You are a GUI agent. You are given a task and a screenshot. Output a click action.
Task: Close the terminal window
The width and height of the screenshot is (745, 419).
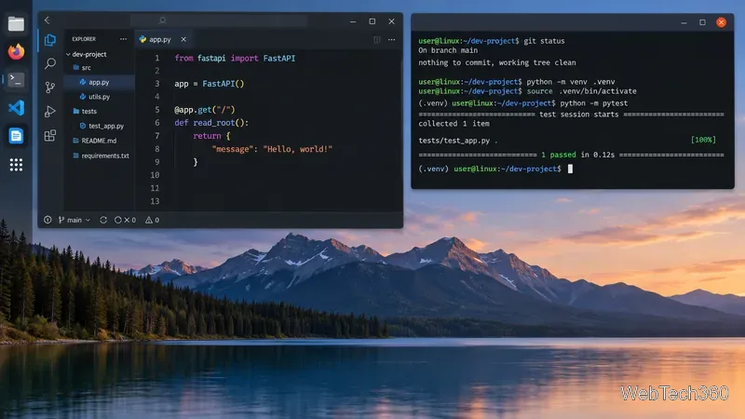(x=721, y=22)
